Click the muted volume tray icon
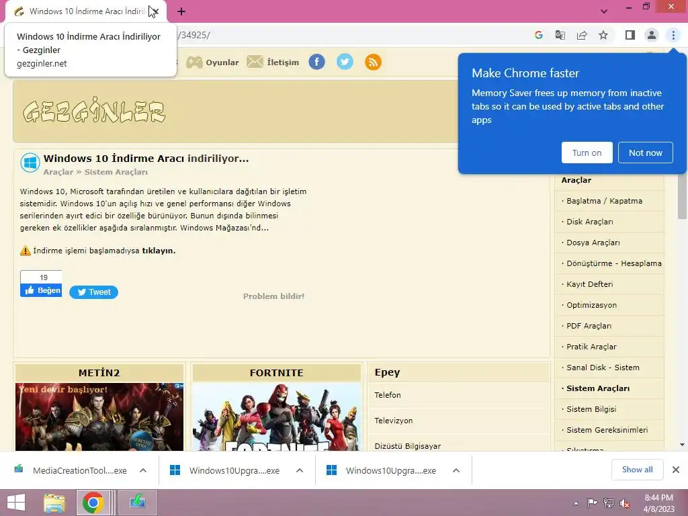This screenshot has height=516, width=688. 624,503
